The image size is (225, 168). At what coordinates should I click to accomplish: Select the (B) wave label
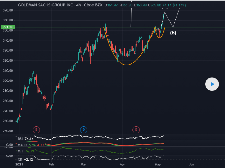[173, 33]
